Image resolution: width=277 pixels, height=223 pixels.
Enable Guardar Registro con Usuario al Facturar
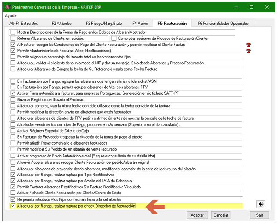point(13,99)
